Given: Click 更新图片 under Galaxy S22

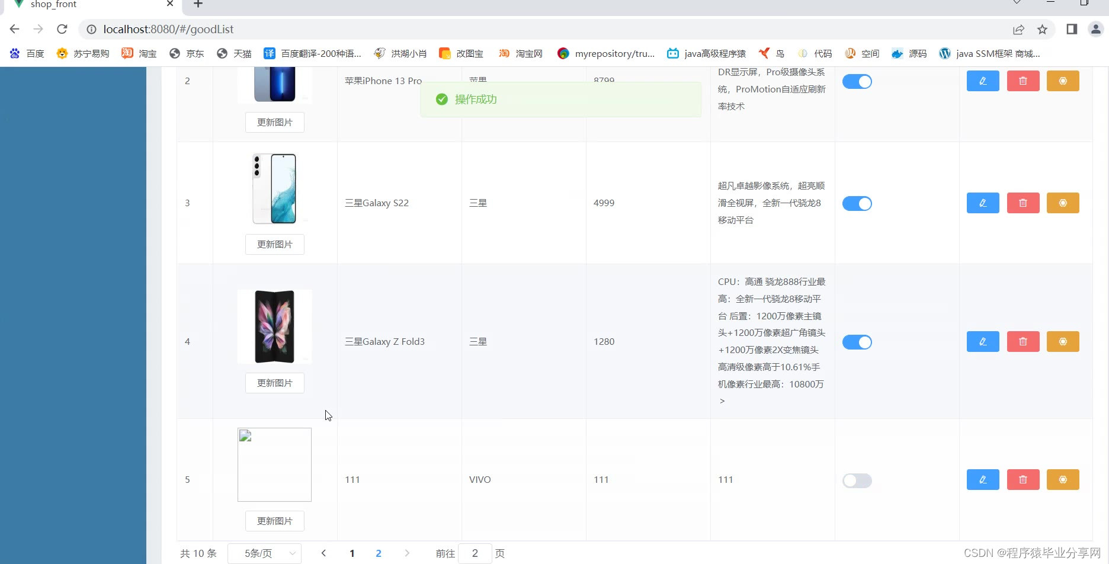Looking at the screenshot, I should point(275,244).
